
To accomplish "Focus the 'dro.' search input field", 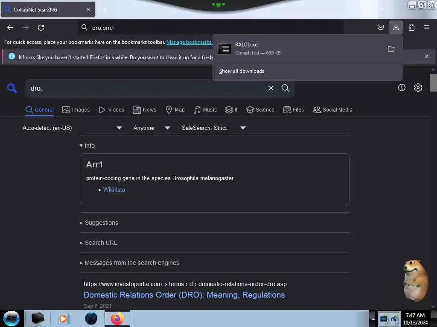I will [x=145, y=89].
